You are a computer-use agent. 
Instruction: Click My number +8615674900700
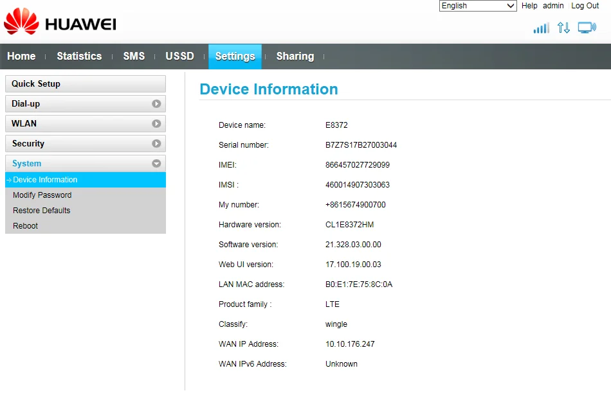[x=356, y=205]
